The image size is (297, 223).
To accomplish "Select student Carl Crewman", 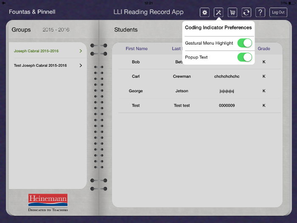I will 182,76.
